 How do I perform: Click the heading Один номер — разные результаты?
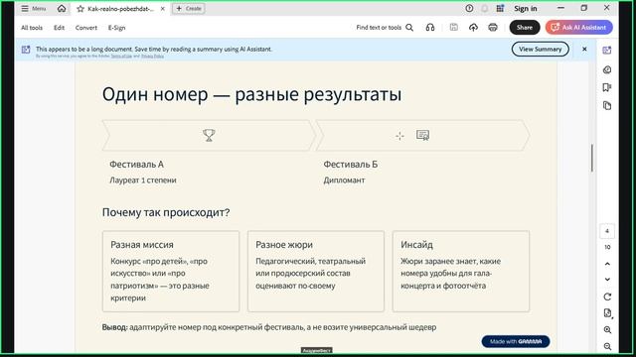click(251, 95)
